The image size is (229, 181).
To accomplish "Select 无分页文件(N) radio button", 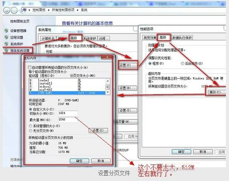I will coord(30,131).
